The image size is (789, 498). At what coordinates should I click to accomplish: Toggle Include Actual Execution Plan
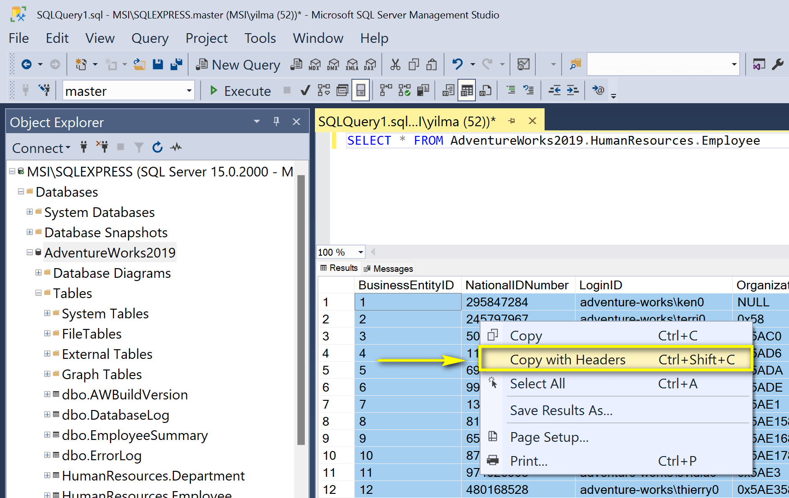click(x=386, y=90)
